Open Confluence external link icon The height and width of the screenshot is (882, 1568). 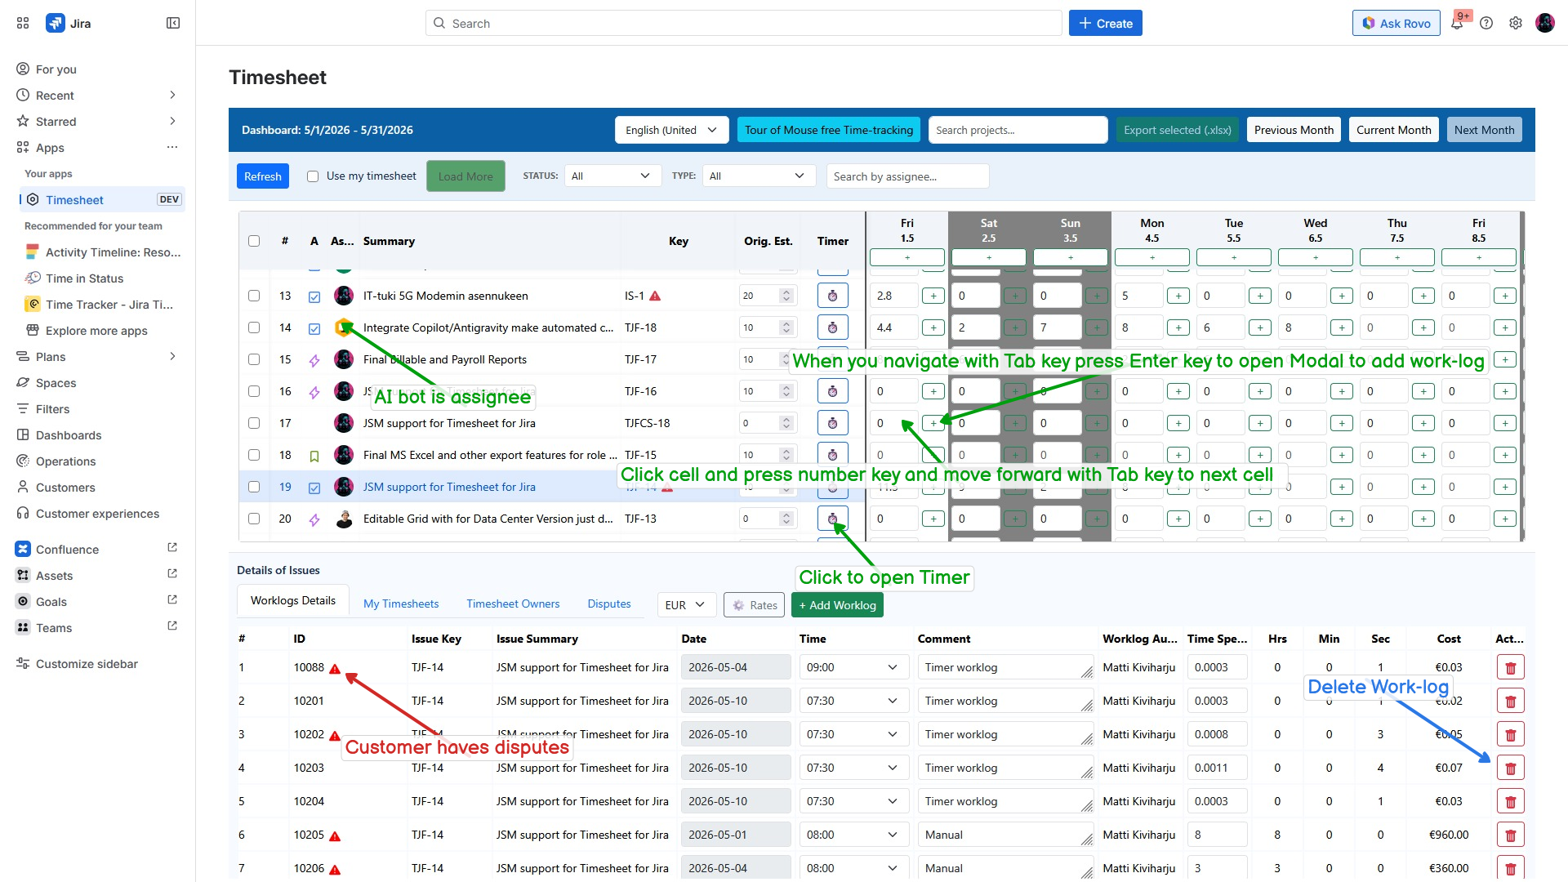(172, 548)
